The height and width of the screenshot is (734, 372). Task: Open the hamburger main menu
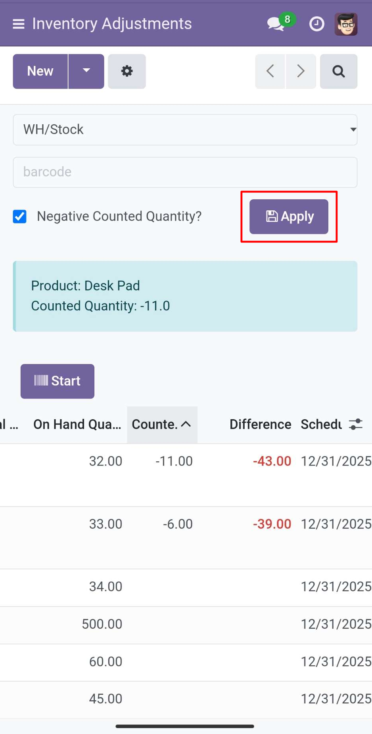[x=18, y=24]
